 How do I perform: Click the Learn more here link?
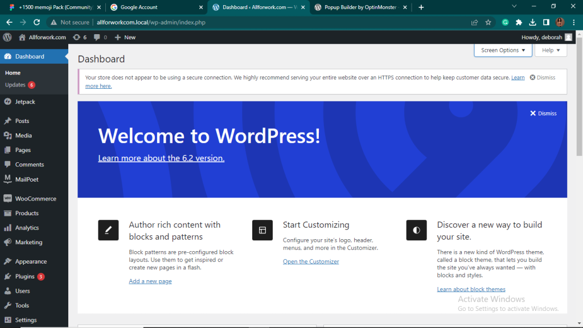(x=98, y=86)
